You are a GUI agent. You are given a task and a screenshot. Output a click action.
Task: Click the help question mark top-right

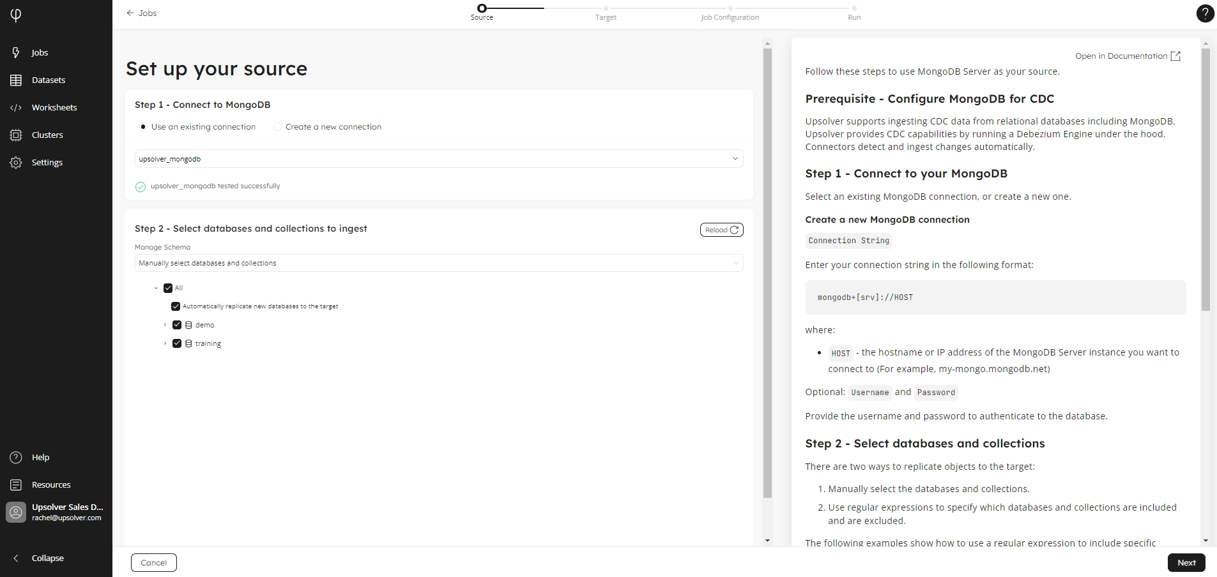[x=1204, y=13]
